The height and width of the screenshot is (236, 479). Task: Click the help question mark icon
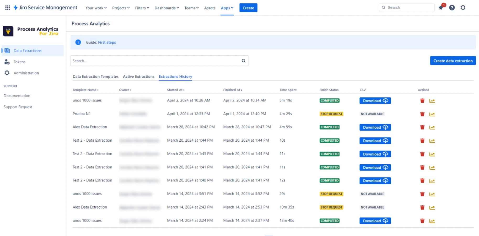452,8
